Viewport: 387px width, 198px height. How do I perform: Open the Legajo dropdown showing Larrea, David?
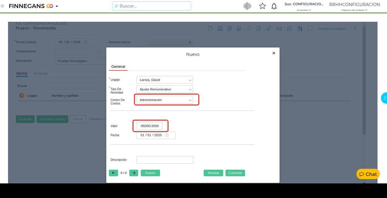pyautogui.click(x=165, y=80)
